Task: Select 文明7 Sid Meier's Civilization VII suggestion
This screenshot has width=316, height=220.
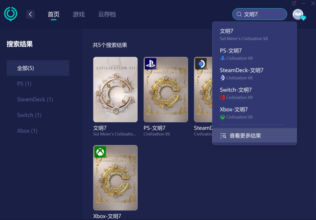Action: coord(254,35)
